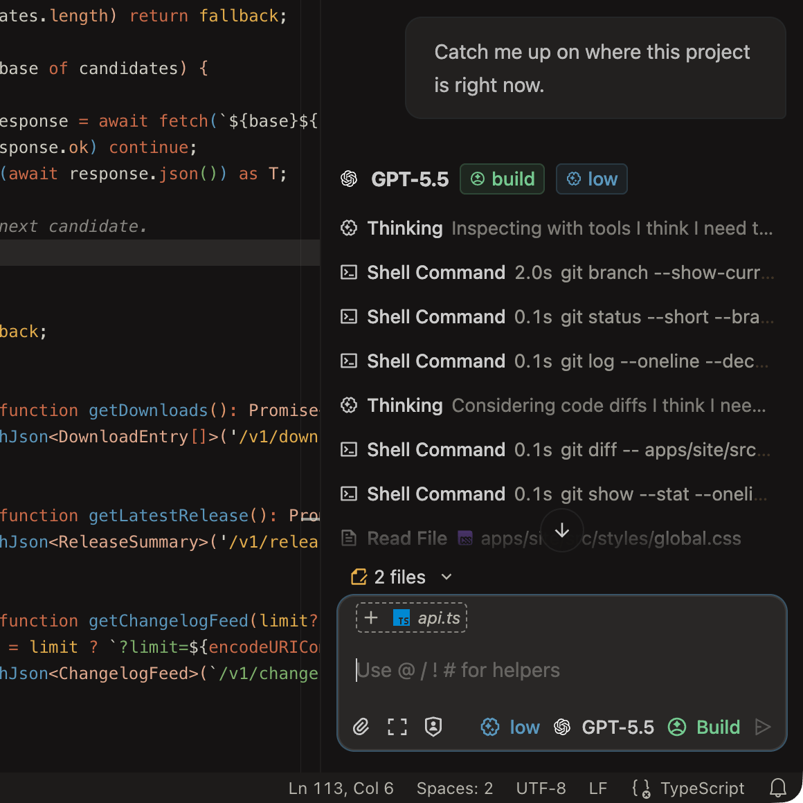803x803 pixels.
Task: Click getChangelogFeed function name in editor
Action: click(x=168, y=621)
